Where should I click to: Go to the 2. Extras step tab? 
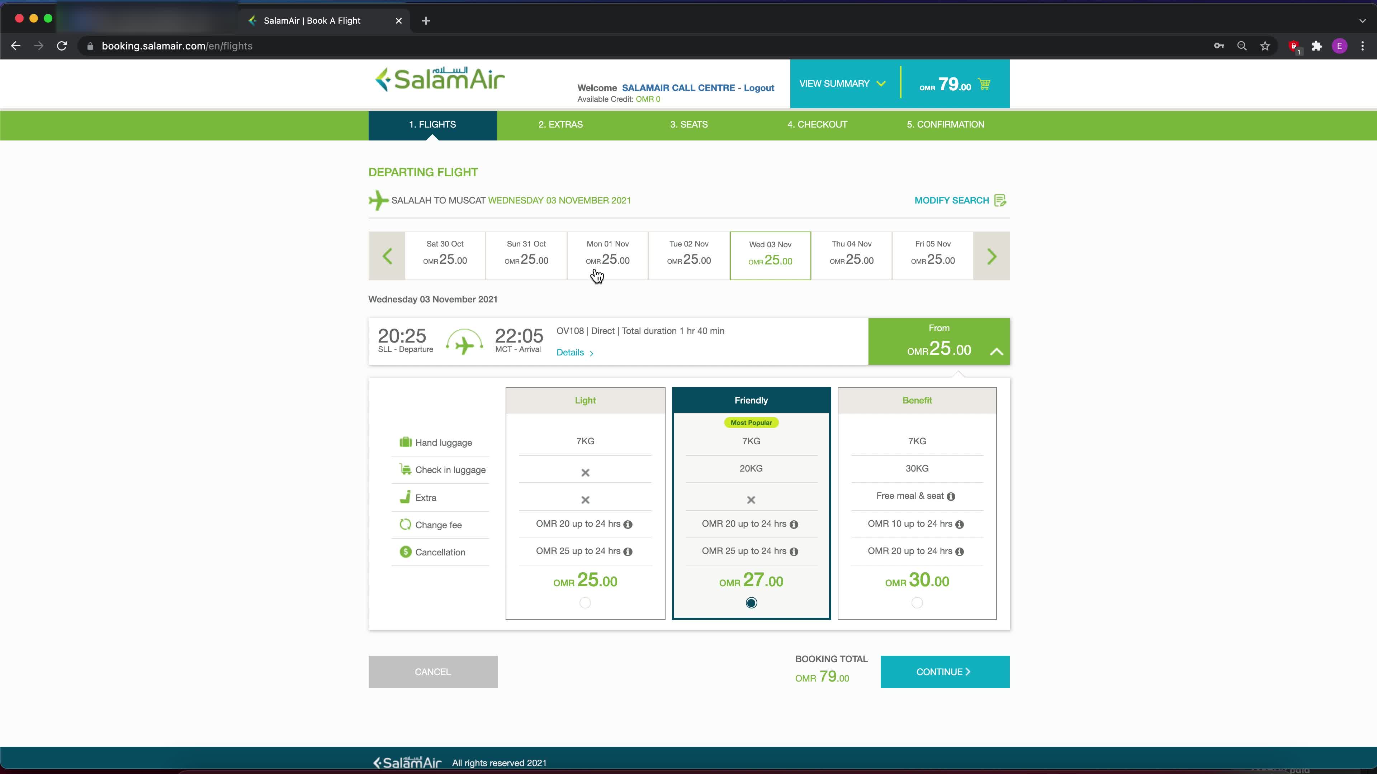coord(560,124)
